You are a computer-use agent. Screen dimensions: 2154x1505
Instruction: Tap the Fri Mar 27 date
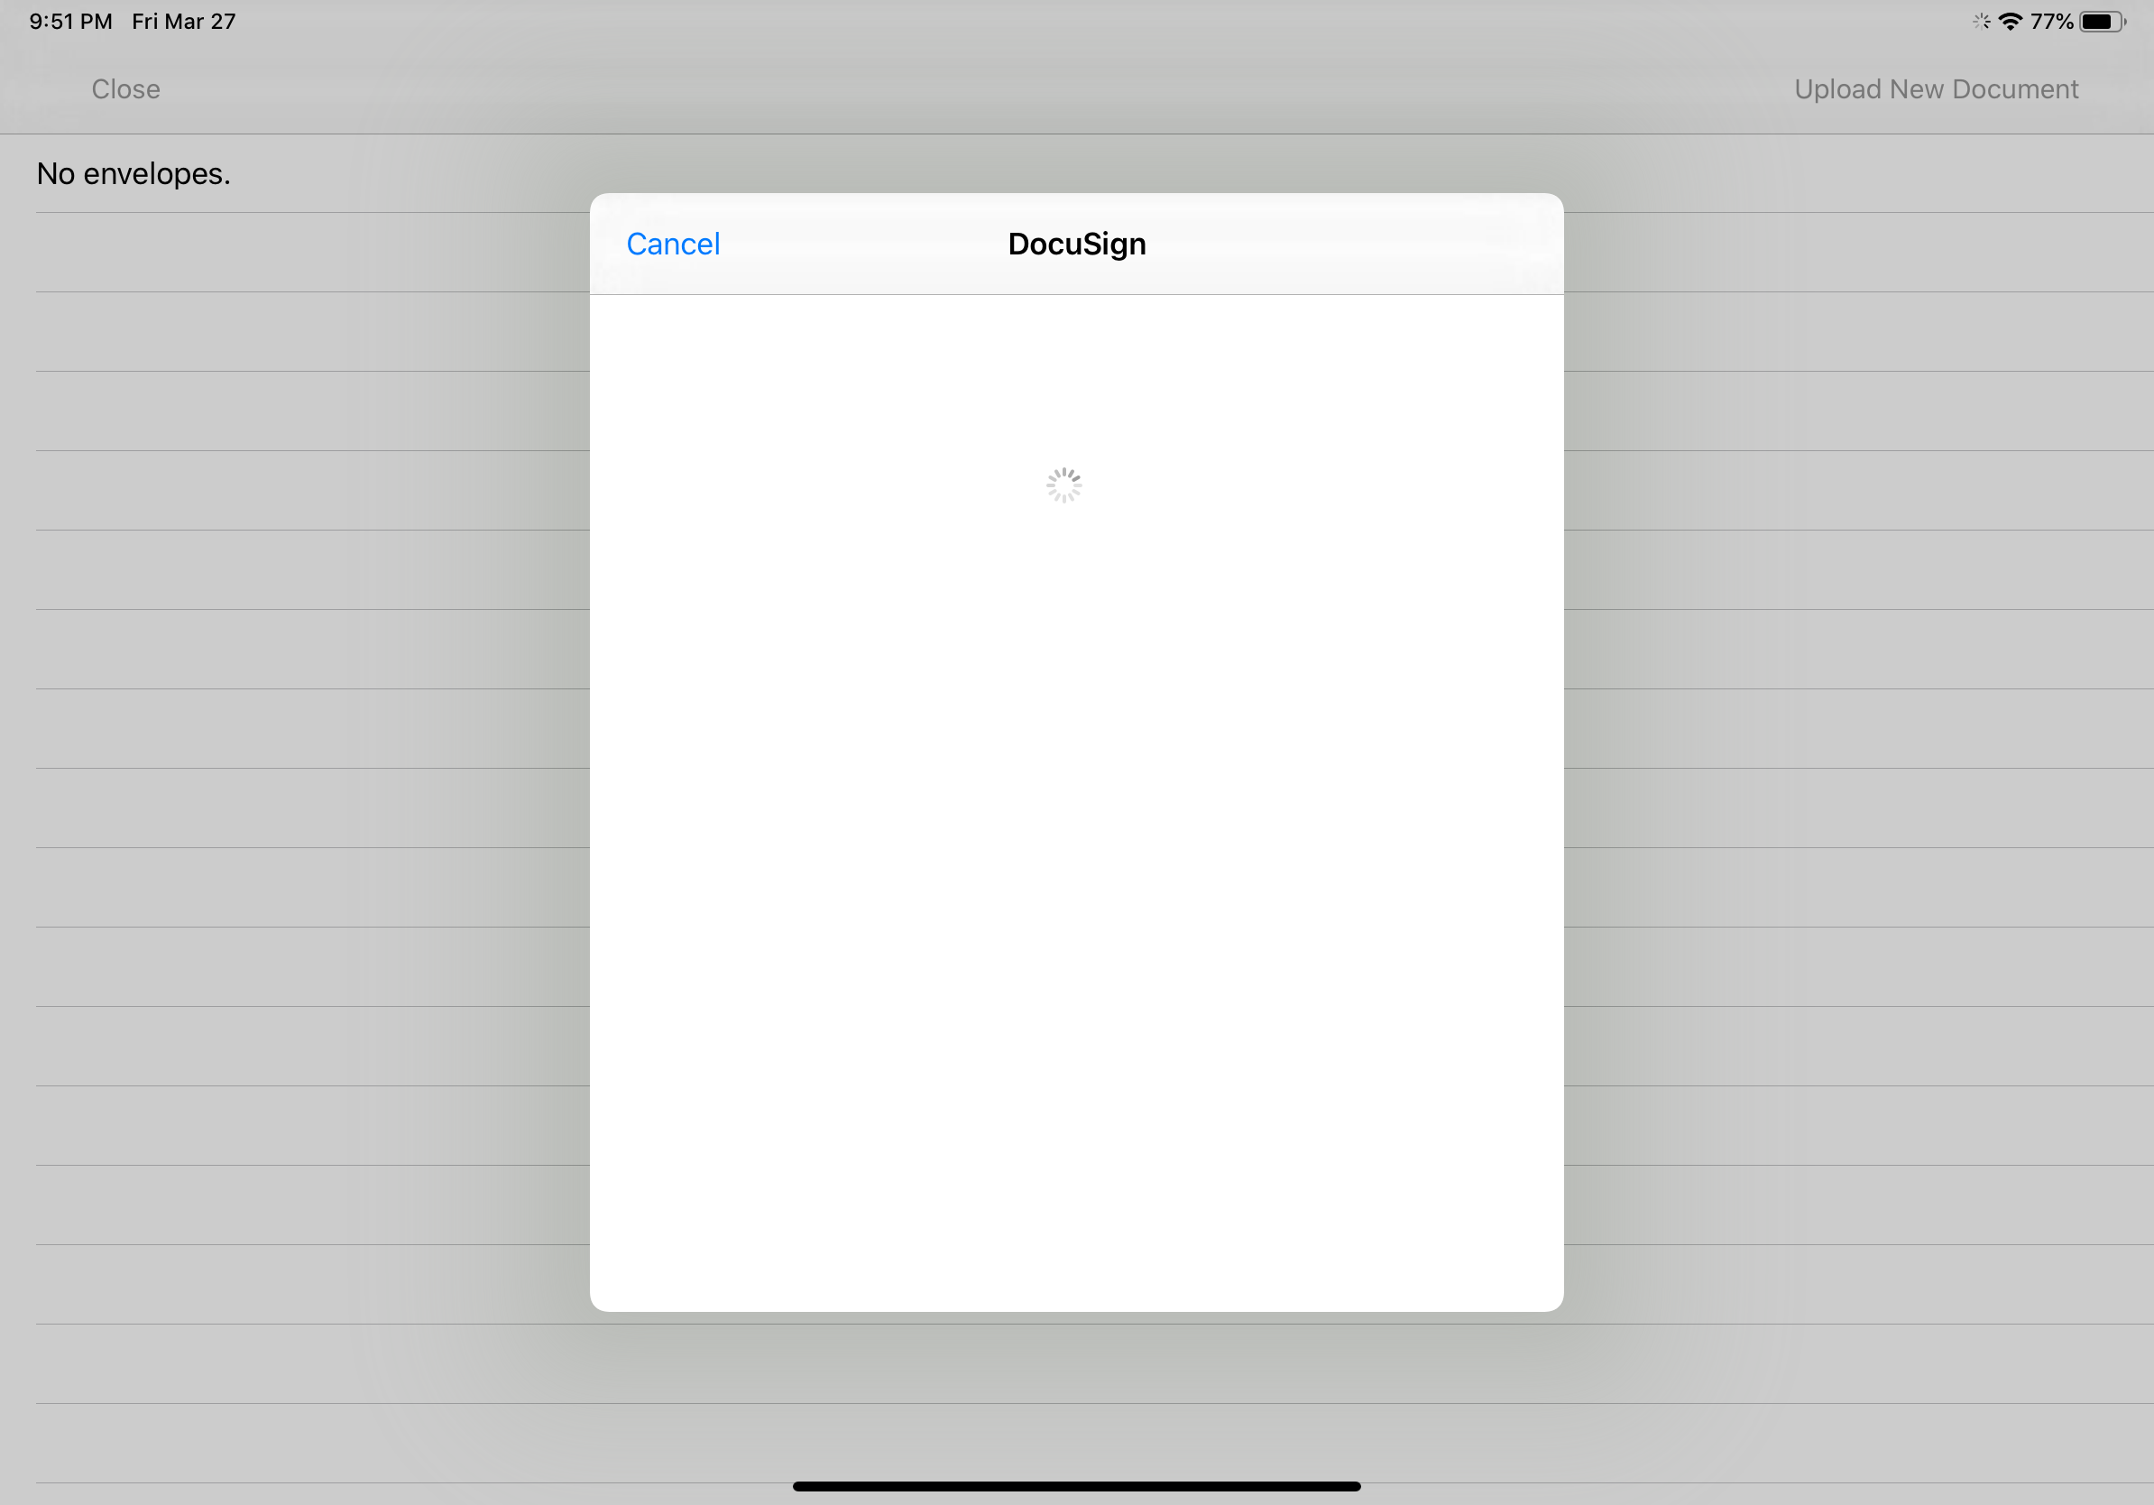coord(184,22)
